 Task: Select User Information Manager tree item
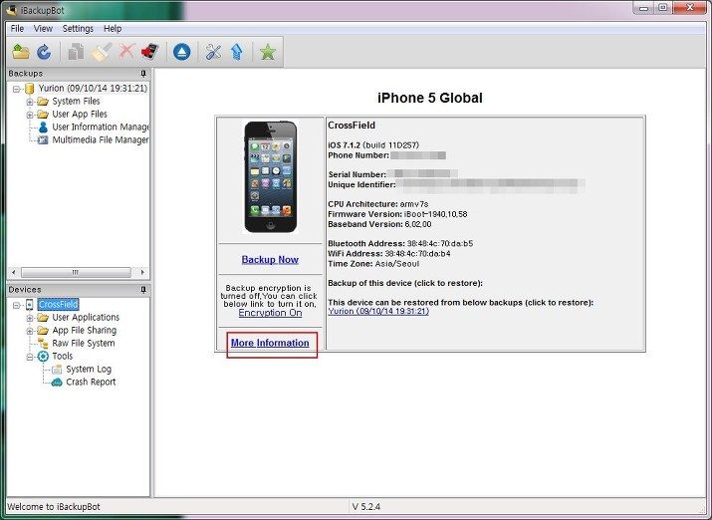pyautogui.click(x=101, y=127)
